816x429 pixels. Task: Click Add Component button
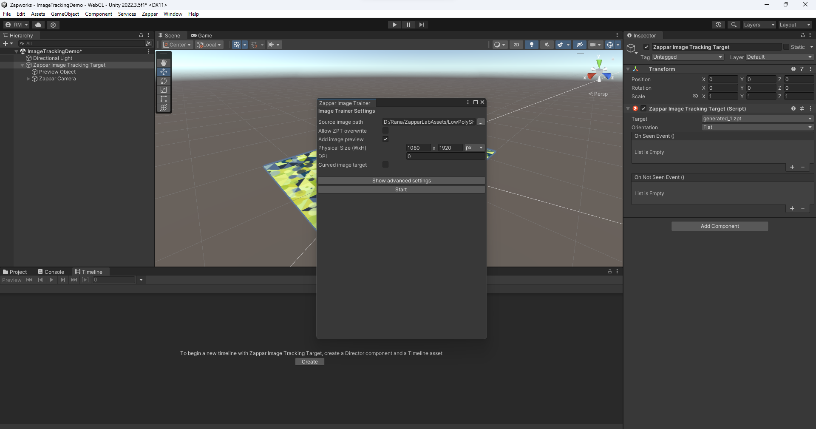click(720, 226)
